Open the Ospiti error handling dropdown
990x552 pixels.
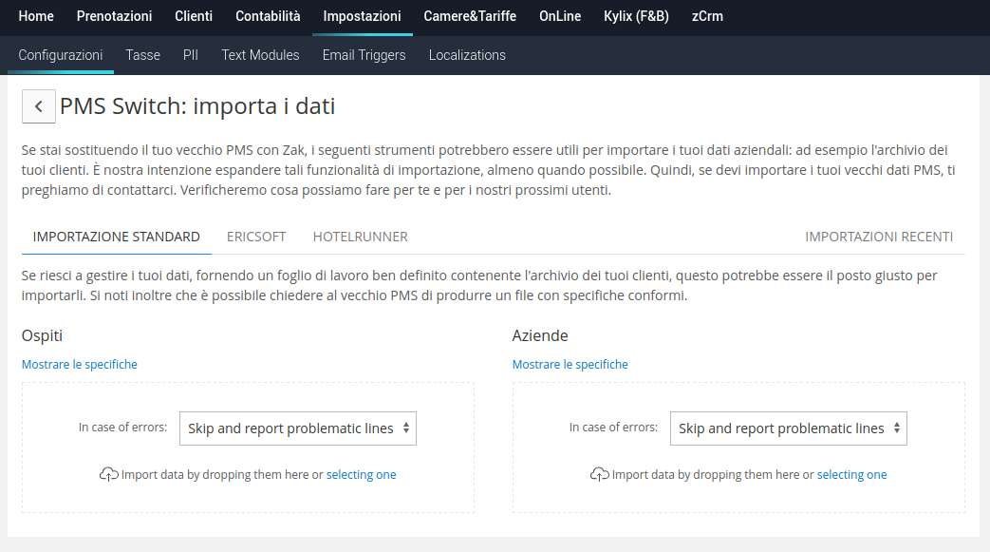[298, 428]
